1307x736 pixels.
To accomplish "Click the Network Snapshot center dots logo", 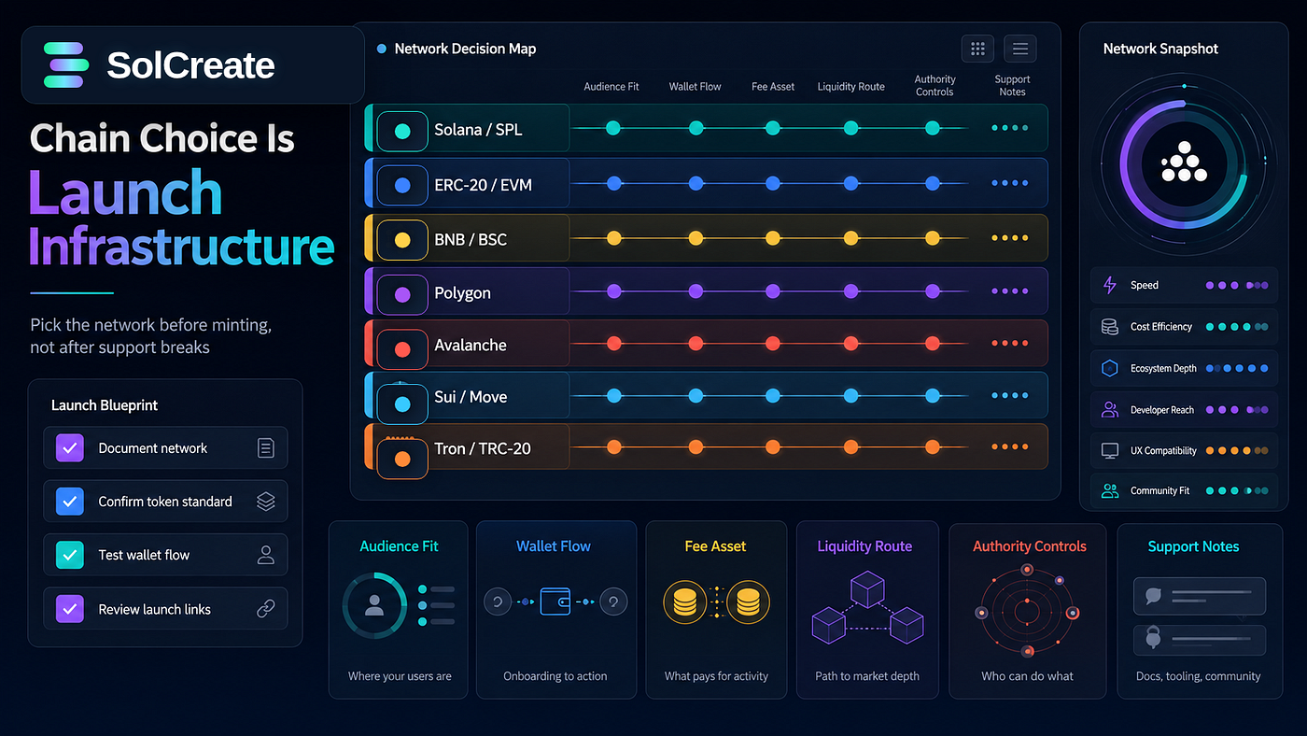I will click(x=1184, y=163).
